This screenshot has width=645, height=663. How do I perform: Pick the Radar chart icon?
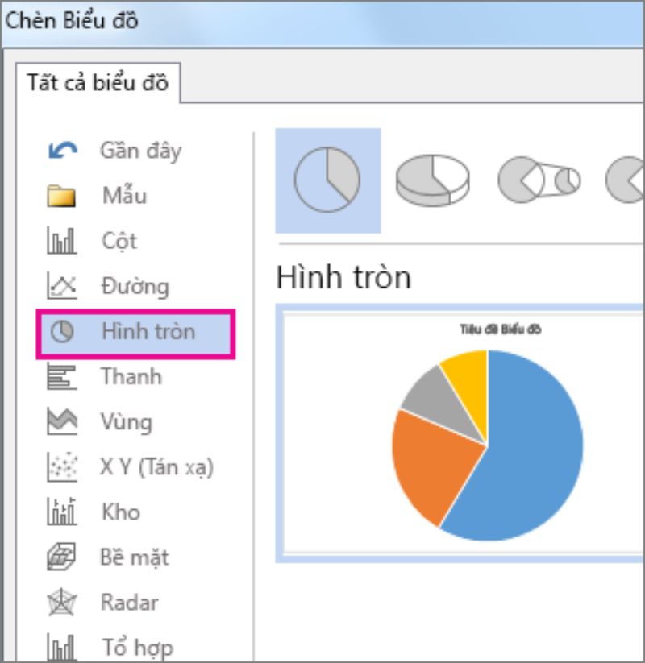tap(62, 602)
